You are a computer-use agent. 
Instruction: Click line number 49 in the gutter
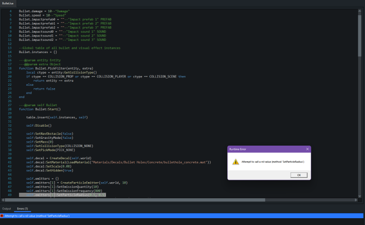(10, 195)
